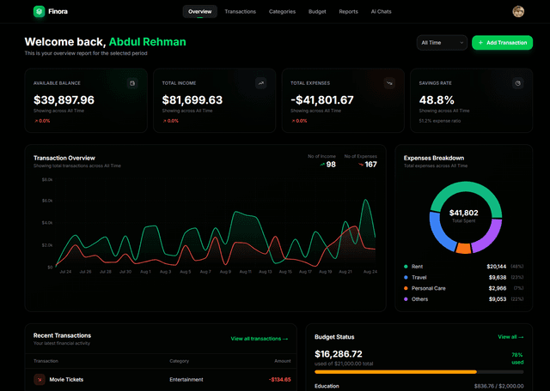Screen dimensions: 550x391
Task: Click the Travel amount $9,638
Action: tap(498, 278)
